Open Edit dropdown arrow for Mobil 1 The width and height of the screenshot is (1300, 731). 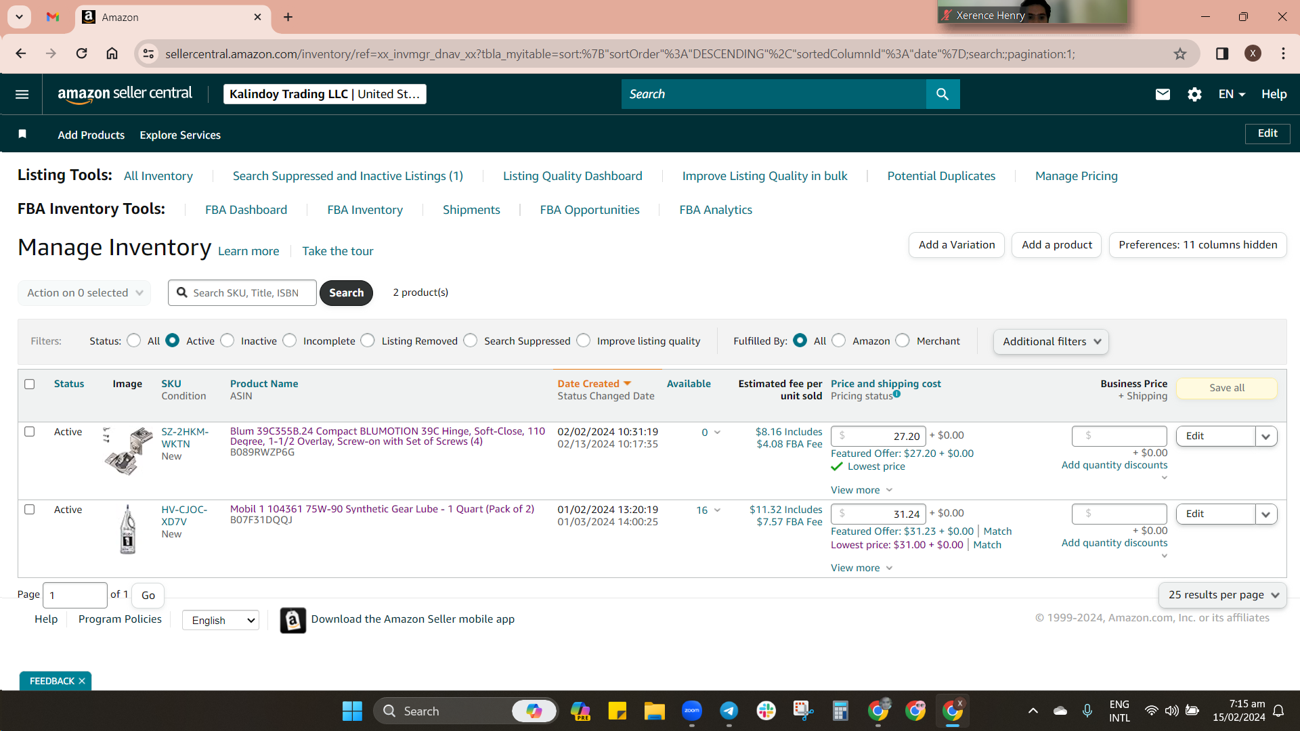[x=1266, y=514]
